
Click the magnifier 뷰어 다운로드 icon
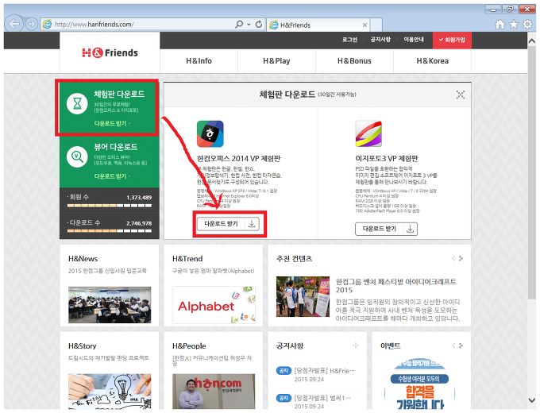77,156
